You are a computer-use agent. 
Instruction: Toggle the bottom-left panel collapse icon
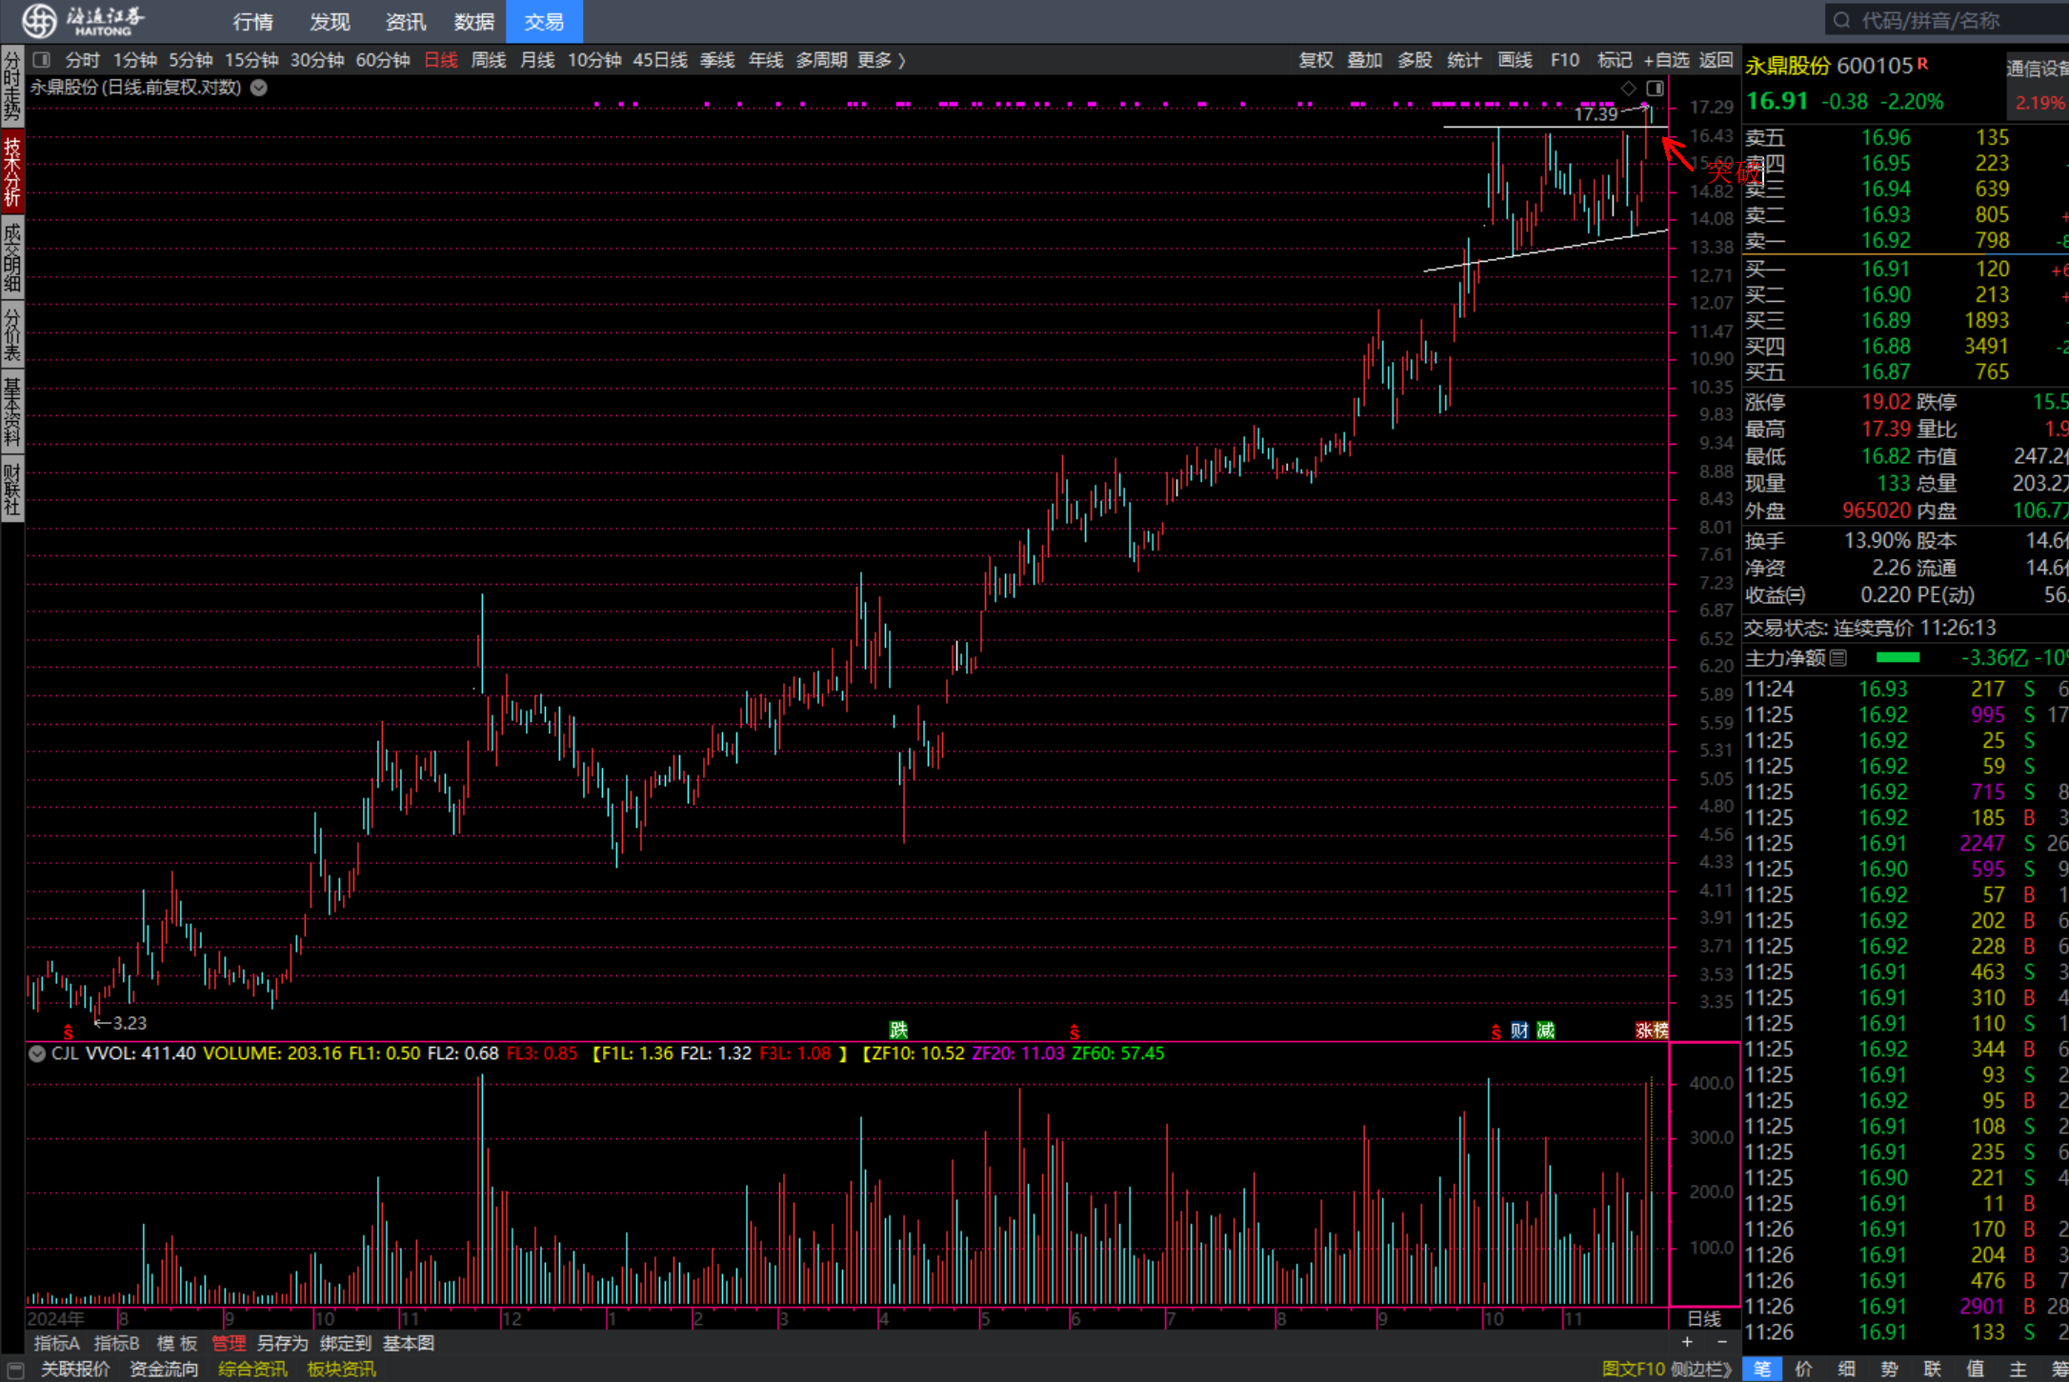coord(15,1370)
